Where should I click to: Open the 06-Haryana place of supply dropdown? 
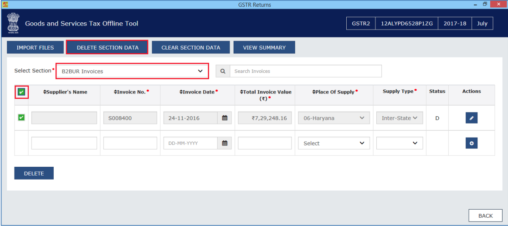pyautogui.click(x=334, y=118)
